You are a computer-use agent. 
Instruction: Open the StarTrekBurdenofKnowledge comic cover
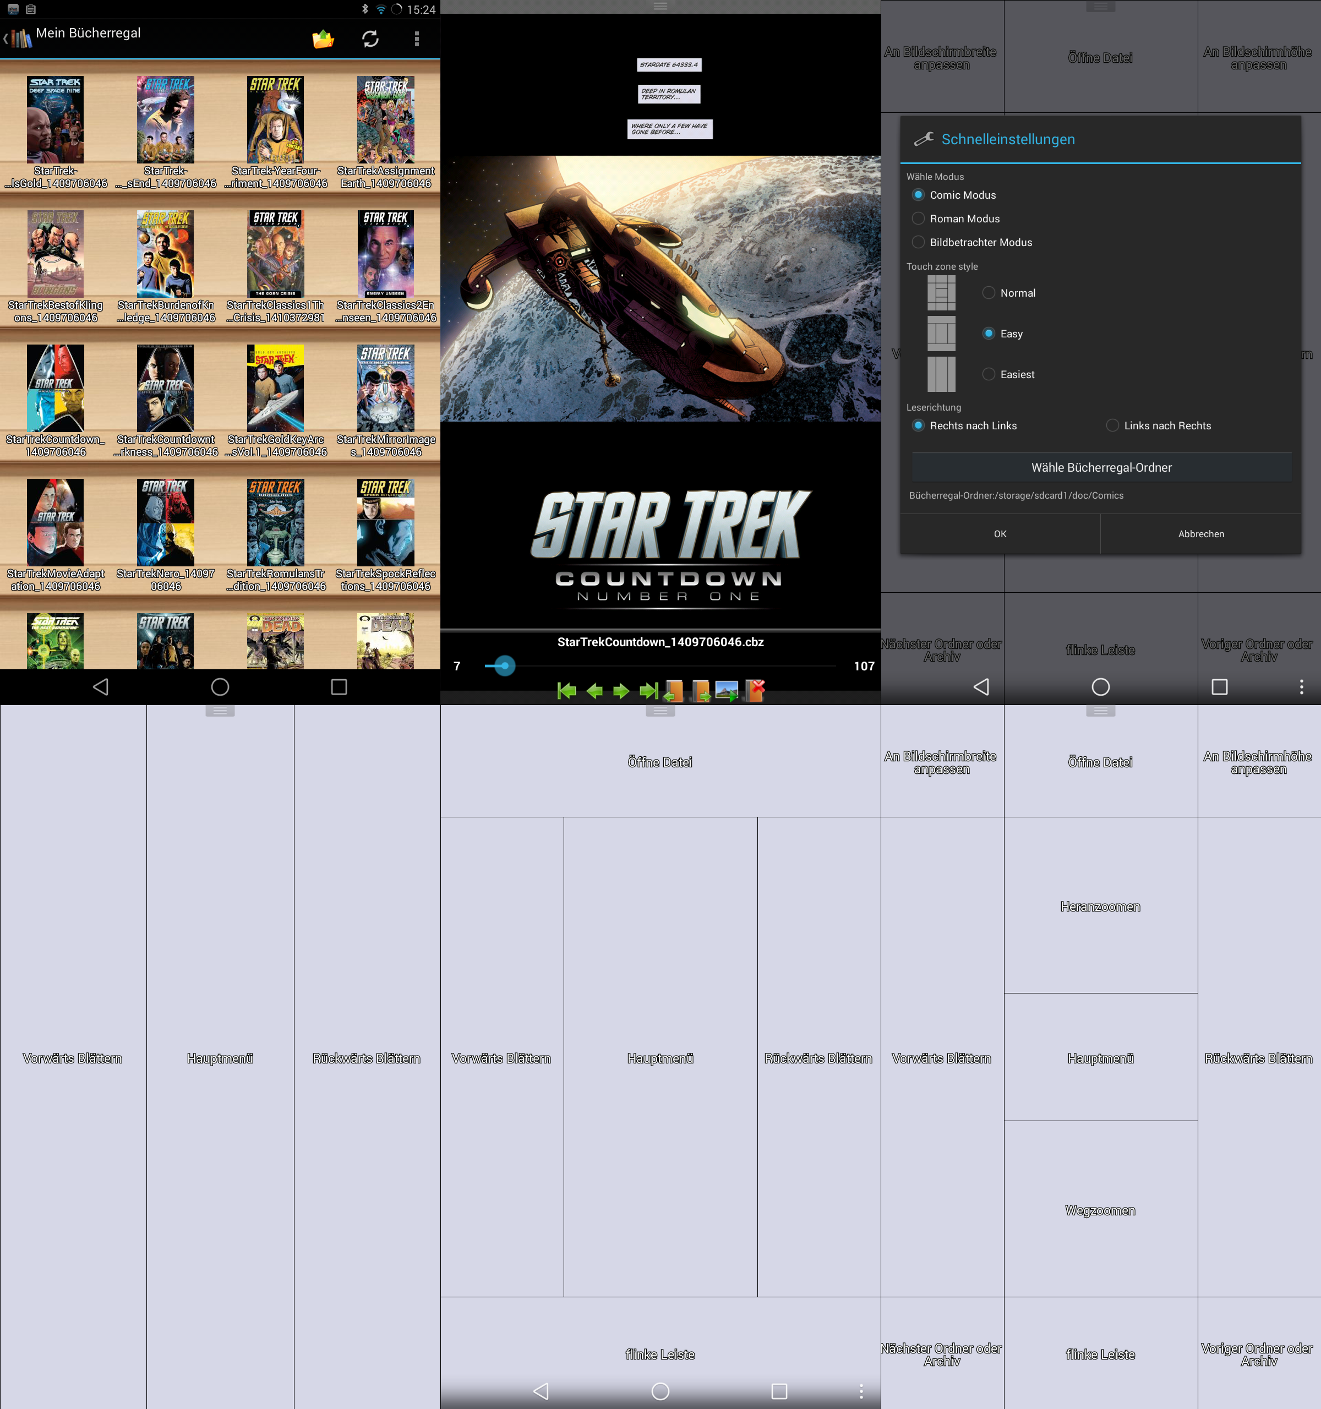(165, 254)
